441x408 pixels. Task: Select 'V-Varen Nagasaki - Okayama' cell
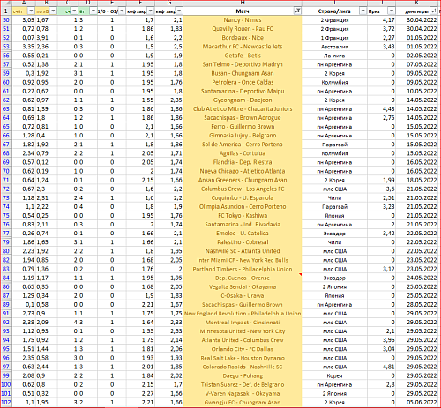pyautogui.click(x=243, y=393)
